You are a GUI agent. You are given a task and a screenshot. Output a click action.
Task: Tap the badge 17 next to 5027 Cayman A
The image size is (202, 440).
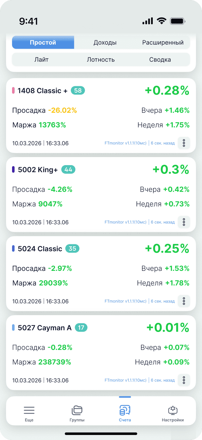coord(81,328)
